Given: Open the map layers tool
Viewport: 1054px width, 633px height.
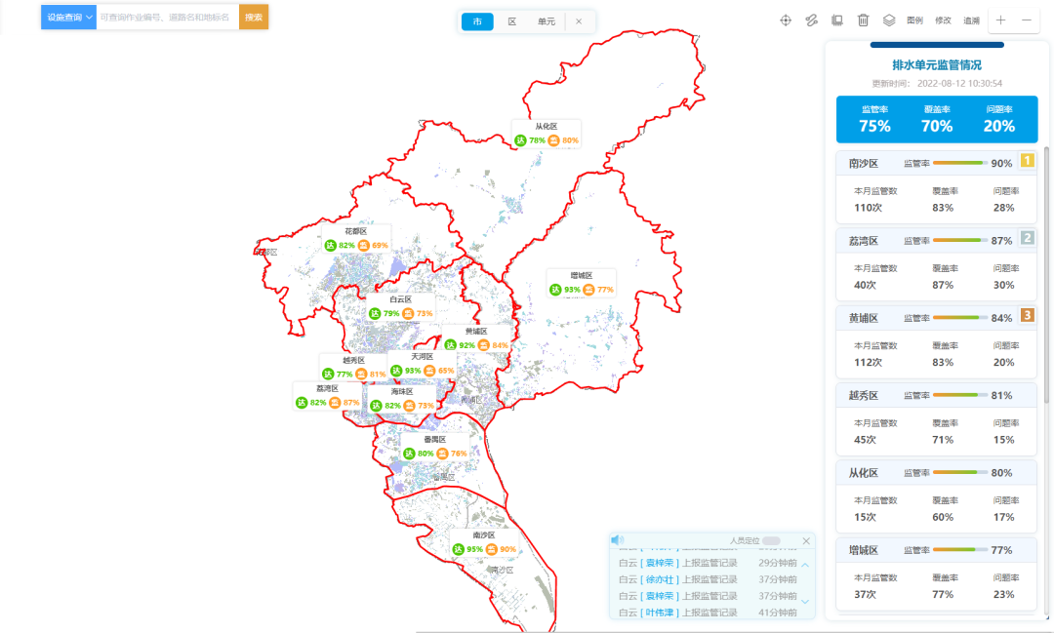Looking at the screenshot, I should point(891,20).
